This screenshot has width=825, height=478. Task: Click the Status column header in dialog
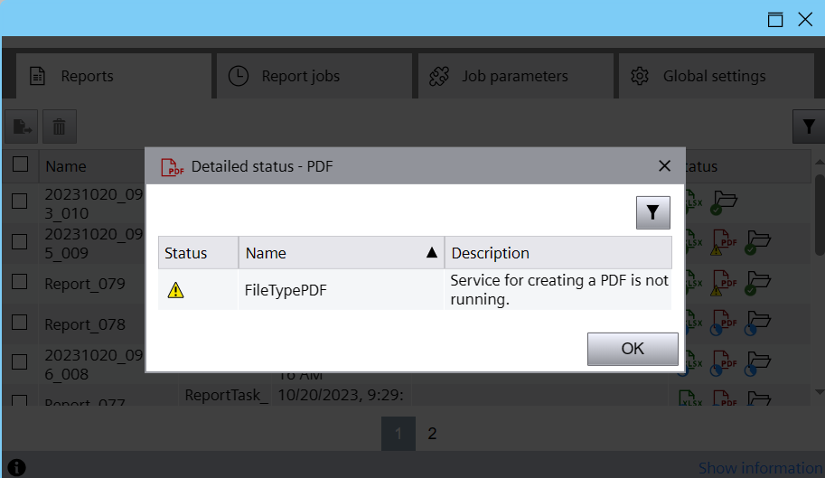(199, 253)
